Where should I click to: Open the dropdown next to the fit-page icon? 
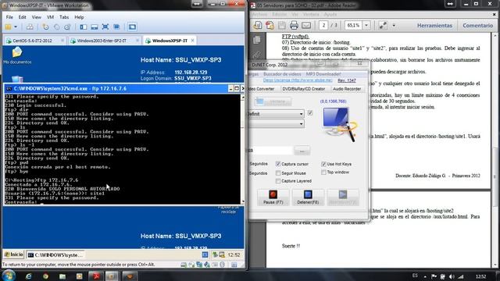(394, 25)
